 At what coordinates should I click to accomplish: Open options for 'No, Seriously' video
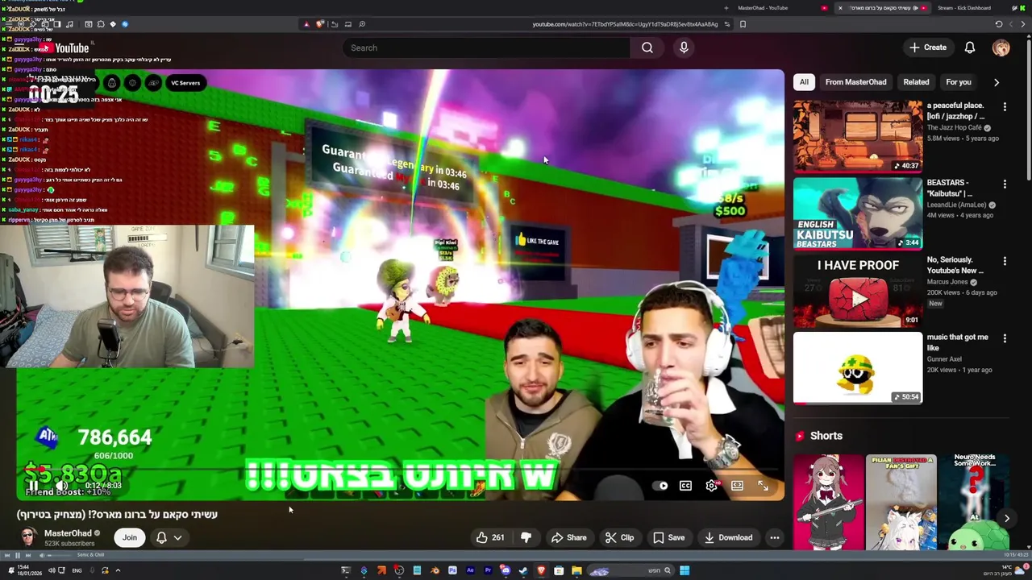pyautogui.click(x=1005, y=261)
